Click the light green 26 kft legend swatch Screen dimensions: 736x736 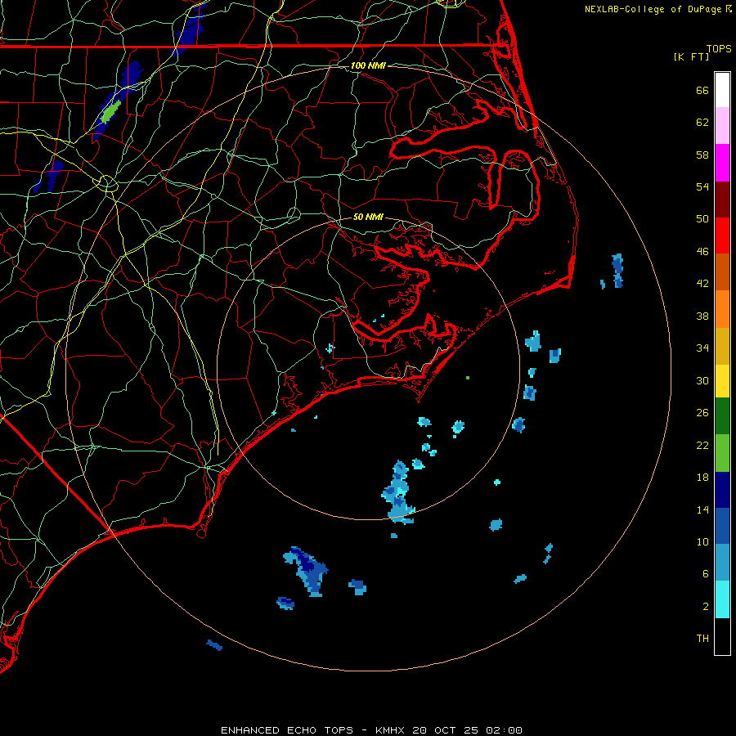click(722, 453)
